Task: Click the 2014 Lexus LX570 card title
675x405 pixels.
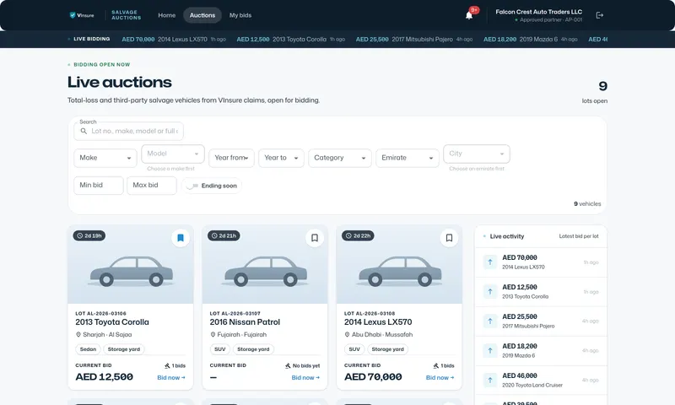Action: pos(378,322)
